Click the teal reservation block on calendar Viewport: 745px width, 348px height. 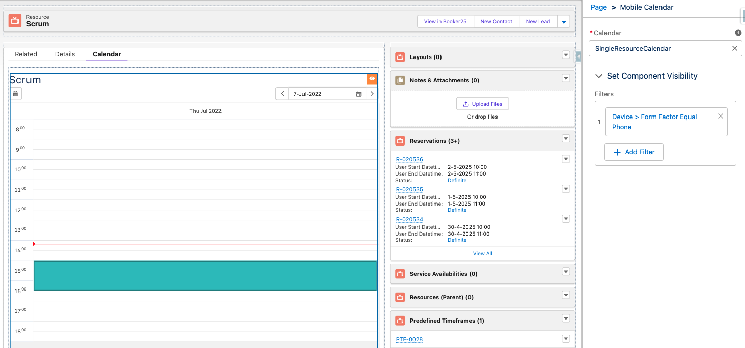coord(205,276)
